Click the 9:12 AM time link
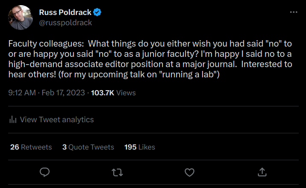Screen dimensions: 306x188 click(22, 92)
